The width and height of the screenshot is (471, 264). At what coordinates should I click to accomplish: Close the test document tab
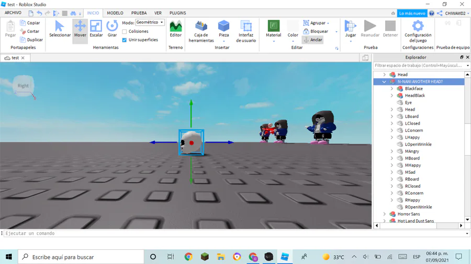point(23,58)
